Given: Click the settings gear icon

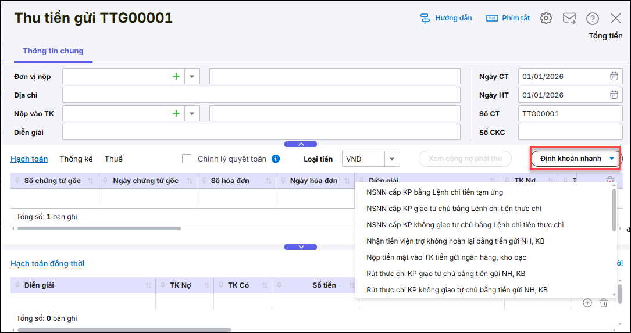Looking at the screenshot, I should coord(546,18).
